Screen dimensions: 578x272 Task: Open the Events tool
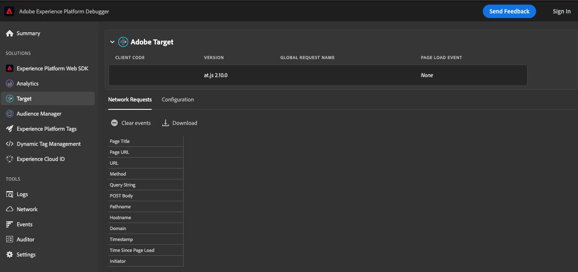pyautogui.click(x=48, y=225)
